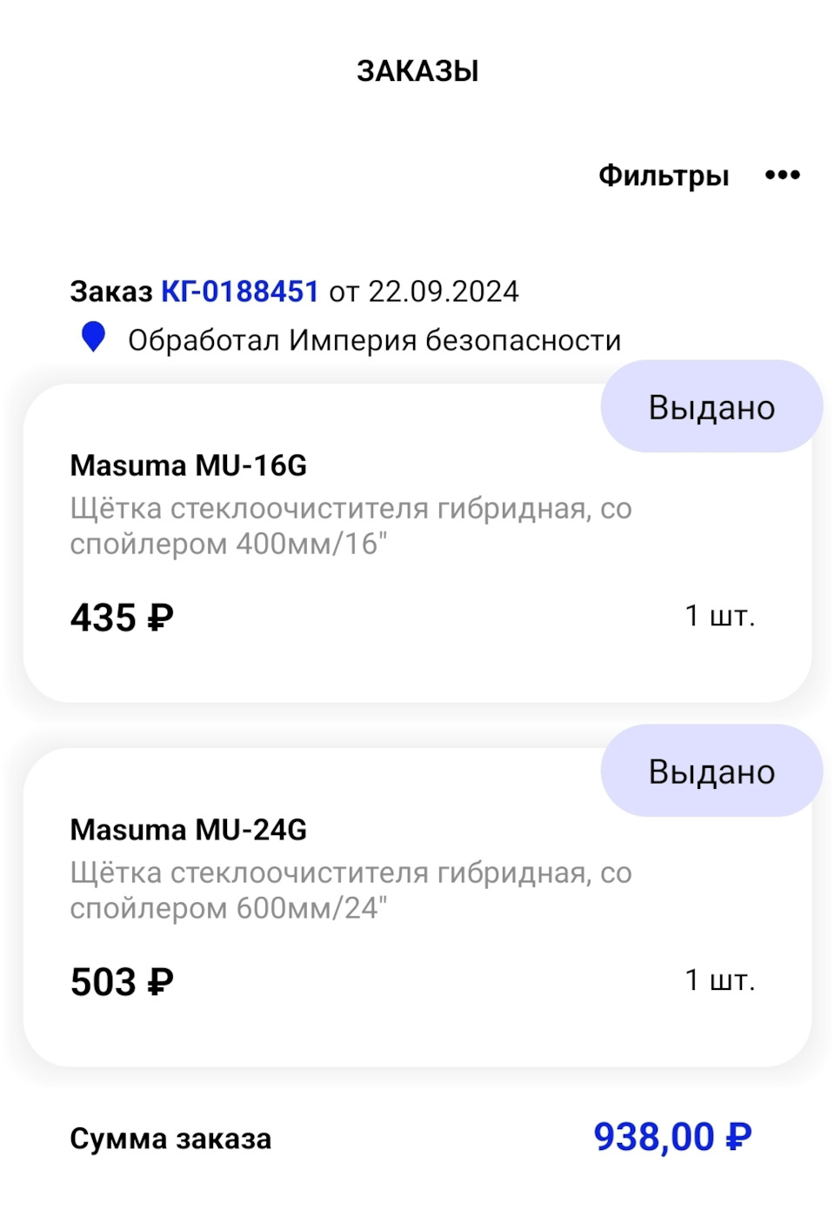
Task: Open the Фильтры filters
Action: pos(663,176)
